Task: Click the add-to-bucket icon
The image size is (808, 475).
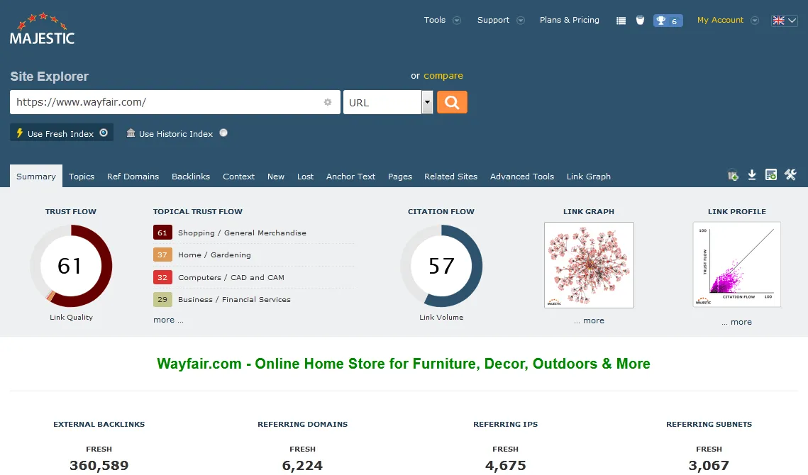Action: [734, 176]
